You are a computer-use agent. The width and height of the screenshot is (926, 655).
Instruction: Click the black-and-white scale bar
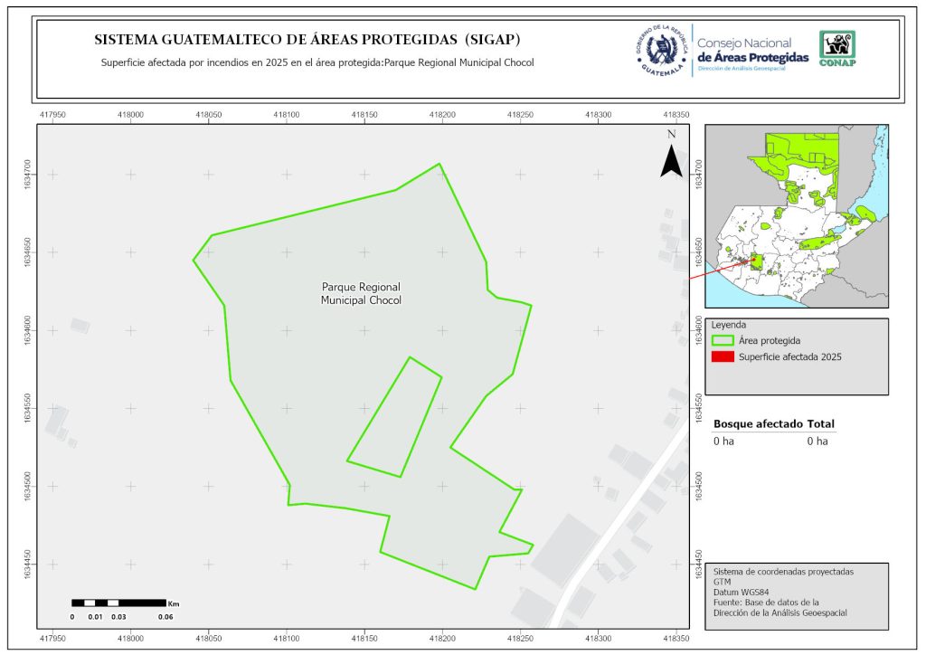(118, 603)
